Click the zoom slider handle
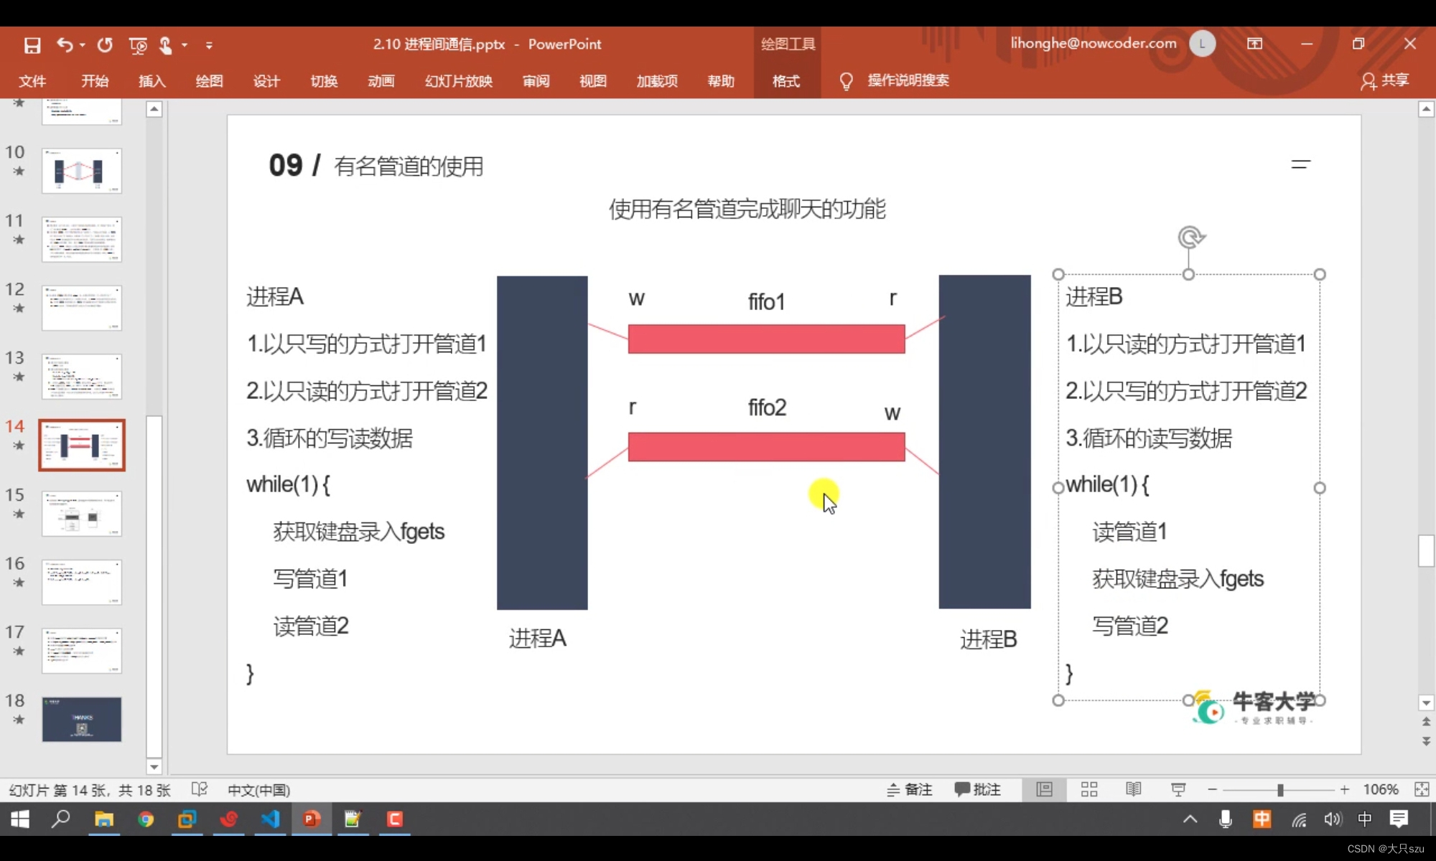The width and height of the screenshot is (1436, 861). [1280, 790]
